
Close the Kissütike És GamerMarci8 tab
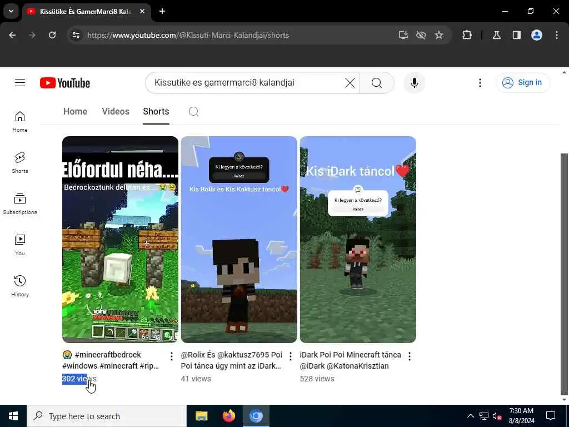click(x=142, y=11)
